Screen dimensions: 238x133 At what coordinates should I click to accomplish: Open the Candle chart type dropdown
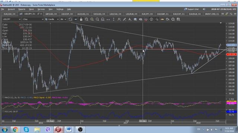(52, 19)
